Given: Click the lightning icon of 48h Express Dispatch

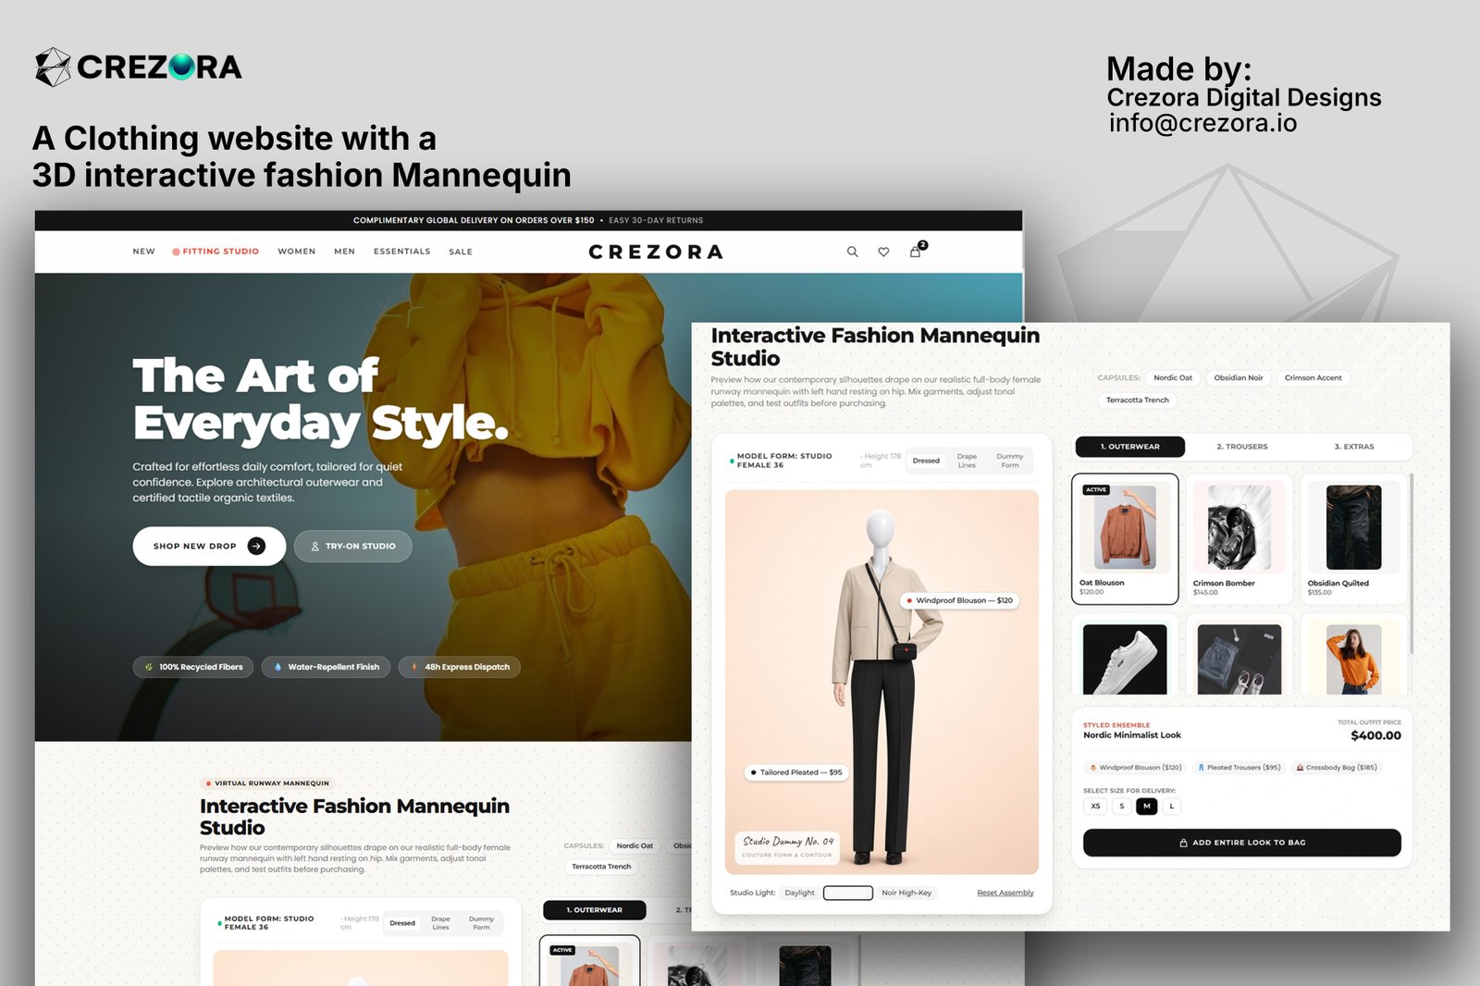Looking at the screenshot, I should tap(414, 667).
